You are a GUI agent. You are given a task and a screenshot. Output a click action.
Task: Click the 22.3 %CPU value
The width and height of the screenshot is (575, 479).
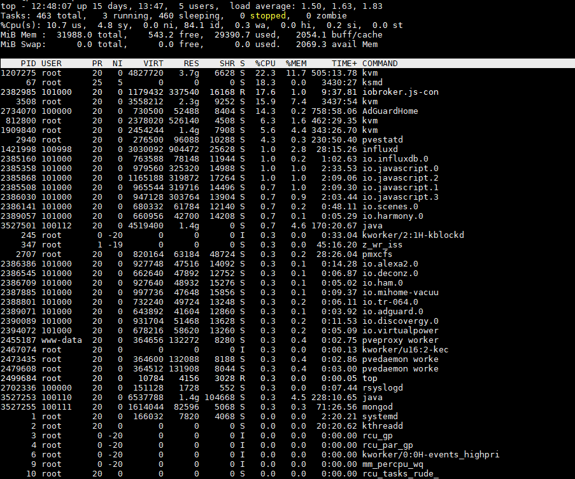click(265, 73)
